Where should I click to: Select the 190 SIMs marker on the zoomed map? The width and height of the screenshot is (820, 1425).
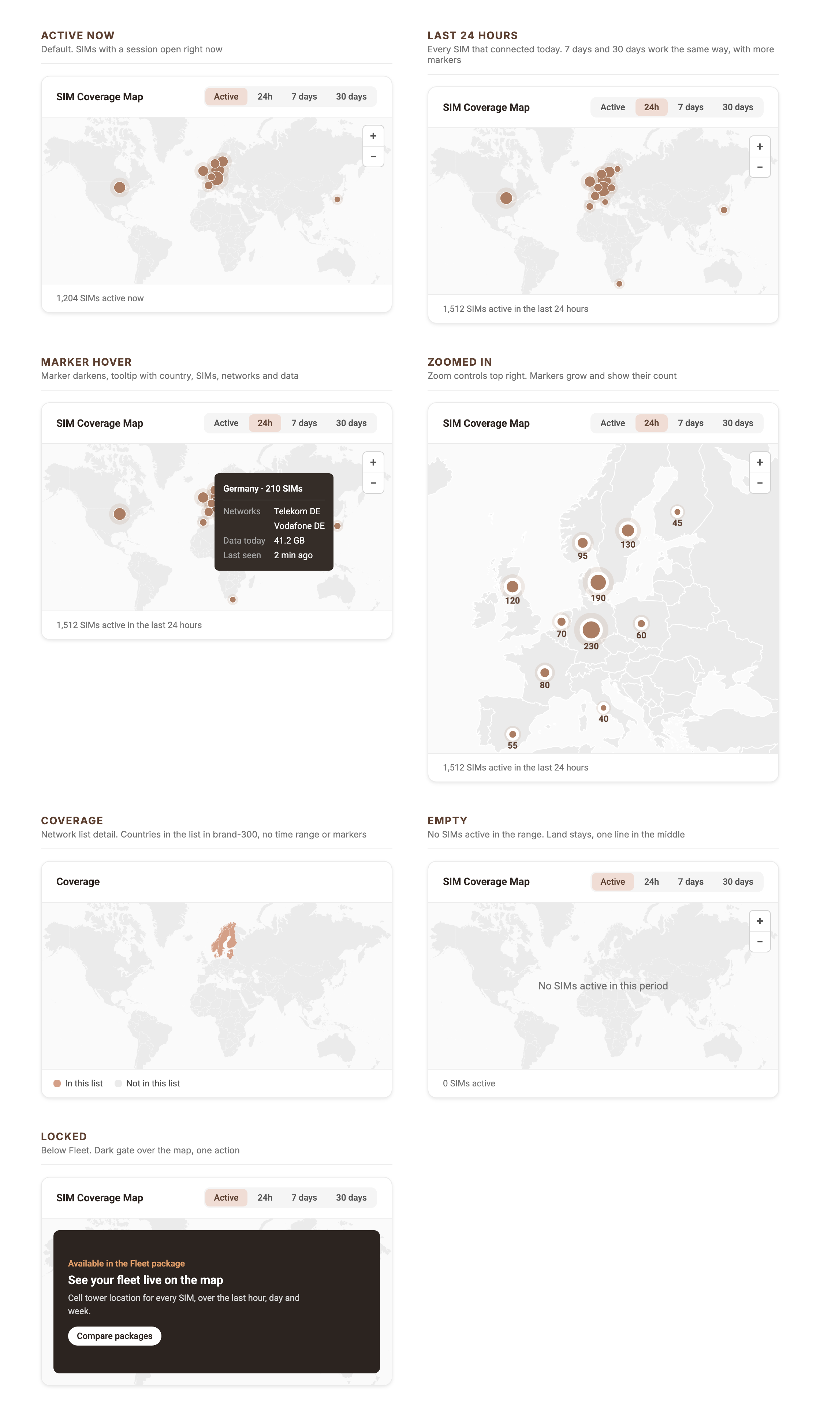click(x=598, y=582)
